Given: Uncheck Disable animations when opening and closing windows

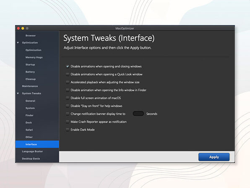Looking at the screenshot, I should (x=68, y=66).
